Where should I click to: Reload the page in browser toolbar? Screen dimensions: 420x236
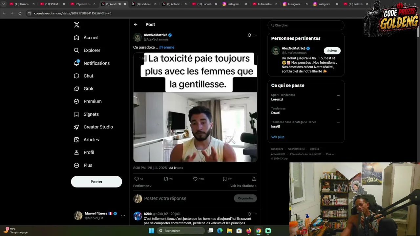coord(20,13)
